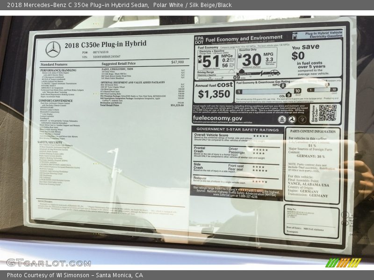374x280 pixels.
Task: Click the 'Plug-In Hybrid Vehicle Electricity-Gasoline' label
Action: [324, 35]
